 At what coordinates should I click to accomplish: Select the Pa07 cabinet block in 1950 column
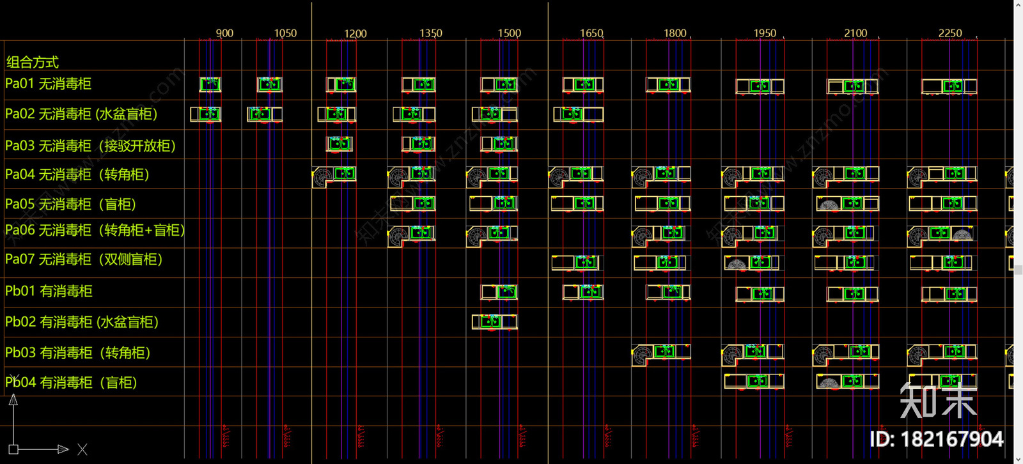pos(752,262)
